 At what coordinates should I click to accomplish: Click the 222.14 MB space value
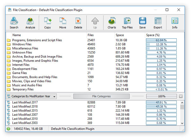tap(123, 111)
